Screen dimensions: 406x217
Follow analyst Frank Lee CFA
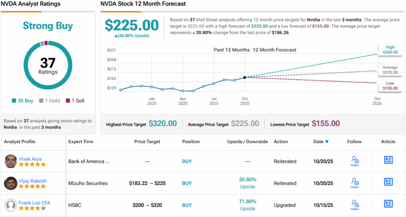coord(355,204)
